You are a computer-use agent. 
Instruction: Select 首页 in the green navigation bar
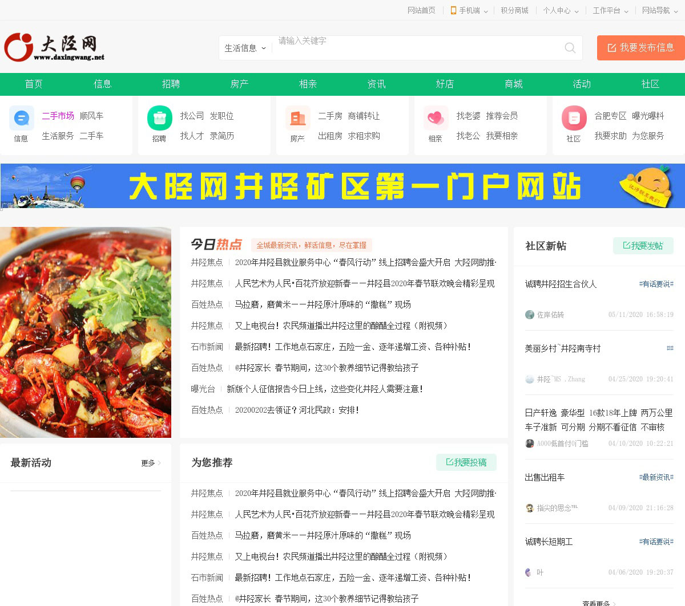pyautogui.click(x=34, y=84)
